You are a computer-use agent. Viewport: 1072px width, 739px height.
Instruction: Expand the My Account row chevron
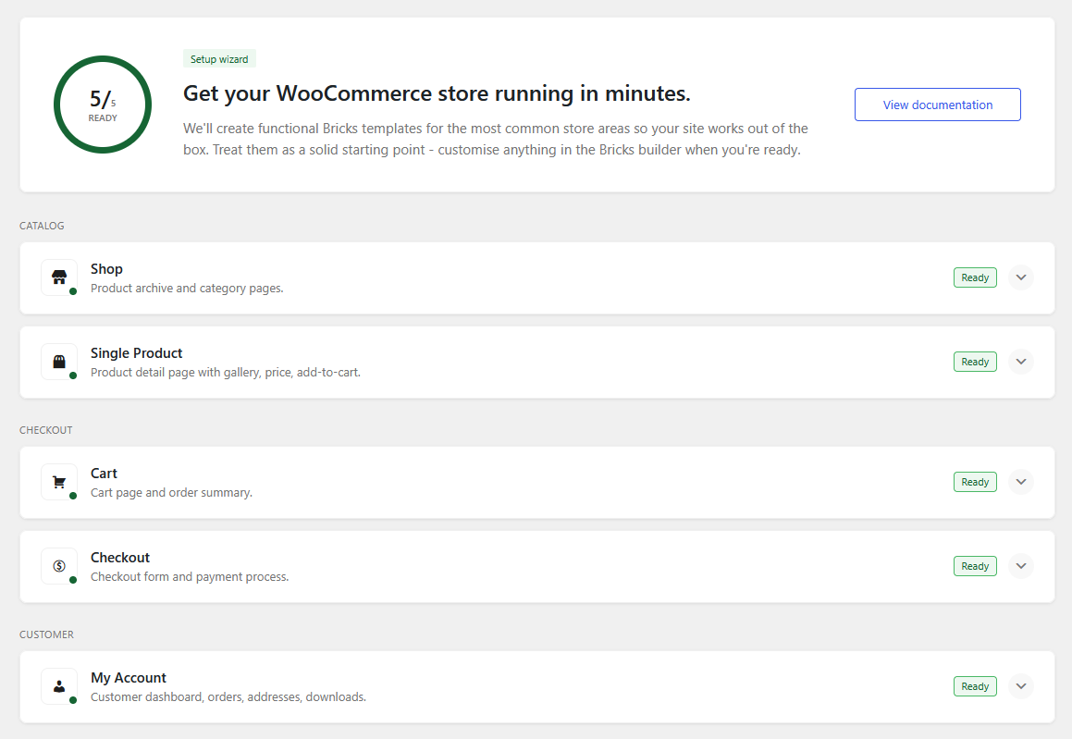coord(1021,686)
